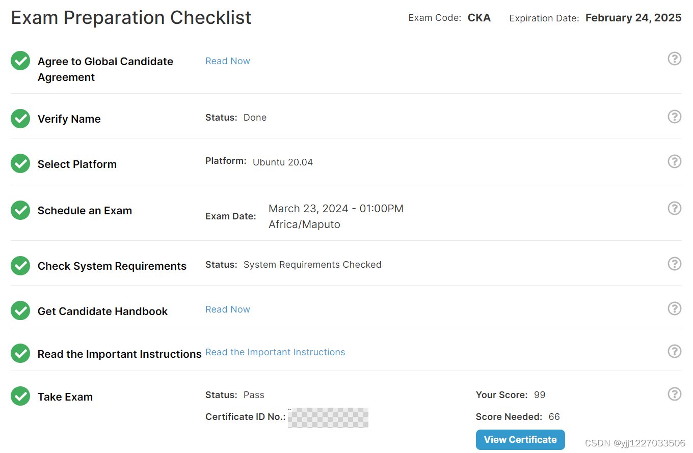693x453 pixels.
Task: Click green checkmark beside Select Platform
Action: (x=20, y=164)
